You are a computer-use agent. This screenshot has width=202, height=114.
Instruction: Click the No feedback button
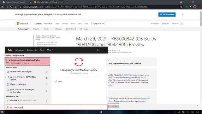(x=116, y=107)
